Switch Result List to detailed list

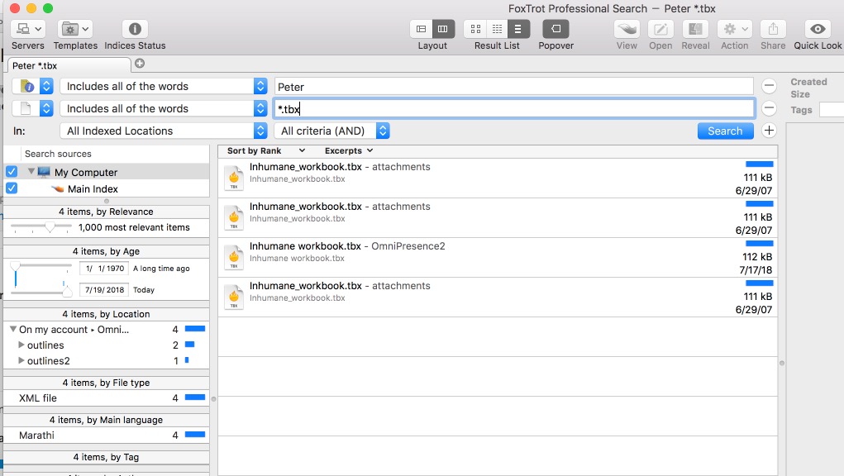pyautogui.click(x=518, y=29)
